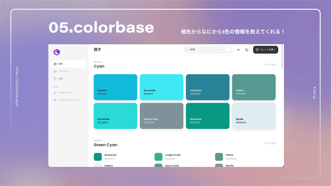Click the droplet icon beside コントラストチェッカー
This screenshot has height=186, width=331.
(55, 100)
